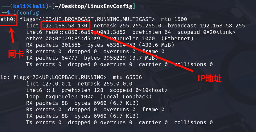The height and width of the screenshot is (132, 256).
Task: Click the red IP地址 annotation label
Action: point(210,78)
